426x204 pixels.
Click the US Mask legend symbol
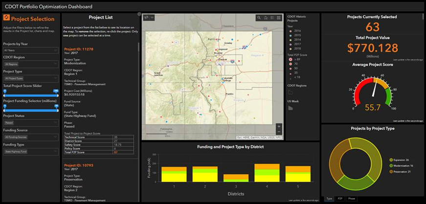tap(291, 108)
